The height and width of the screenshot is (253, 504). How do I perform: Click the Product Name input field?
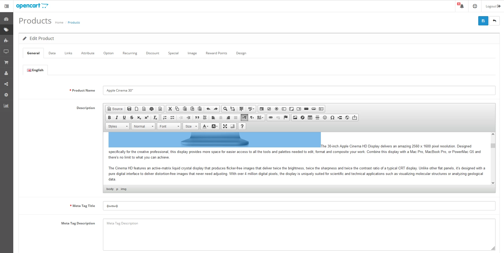click(299, 91)
